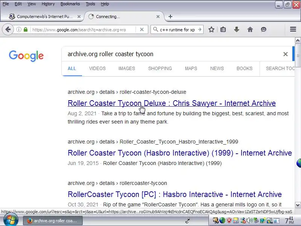The image size is (301, 226).
Task: Open the Windows Start orb
Action: coord(11,220)
